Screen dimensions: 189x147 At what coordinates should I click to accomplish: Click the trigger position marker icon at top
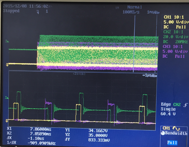[38, 12]
